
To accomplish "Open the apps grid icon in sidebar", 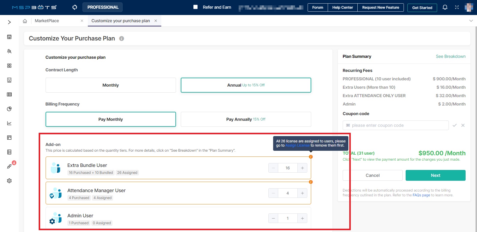I will (x=9, y=66).
